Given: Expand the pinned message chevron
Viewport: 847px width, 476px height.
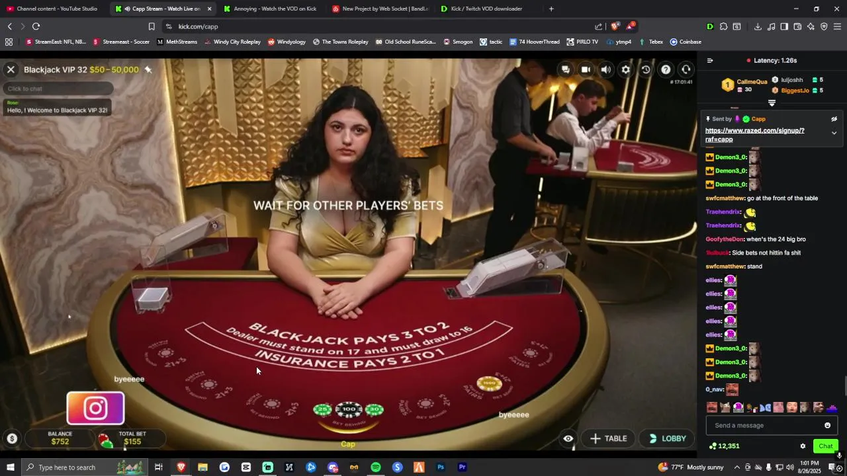Looking at the screenshot, I should tap(834, 133).
